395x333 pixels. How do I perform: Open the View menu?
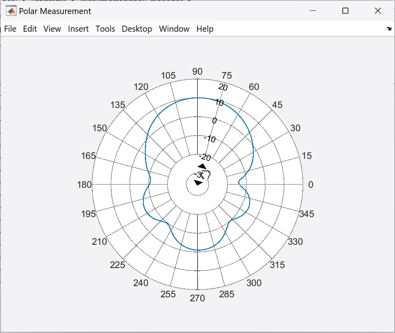coord(52,29)
